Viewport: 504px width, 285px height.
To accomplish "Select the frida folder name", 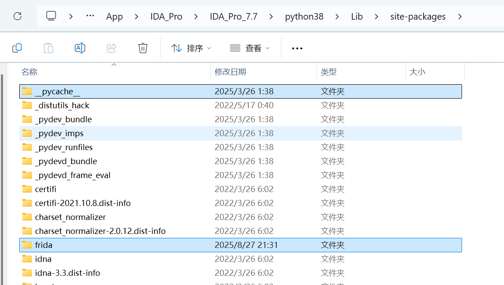I will (43, 245).
